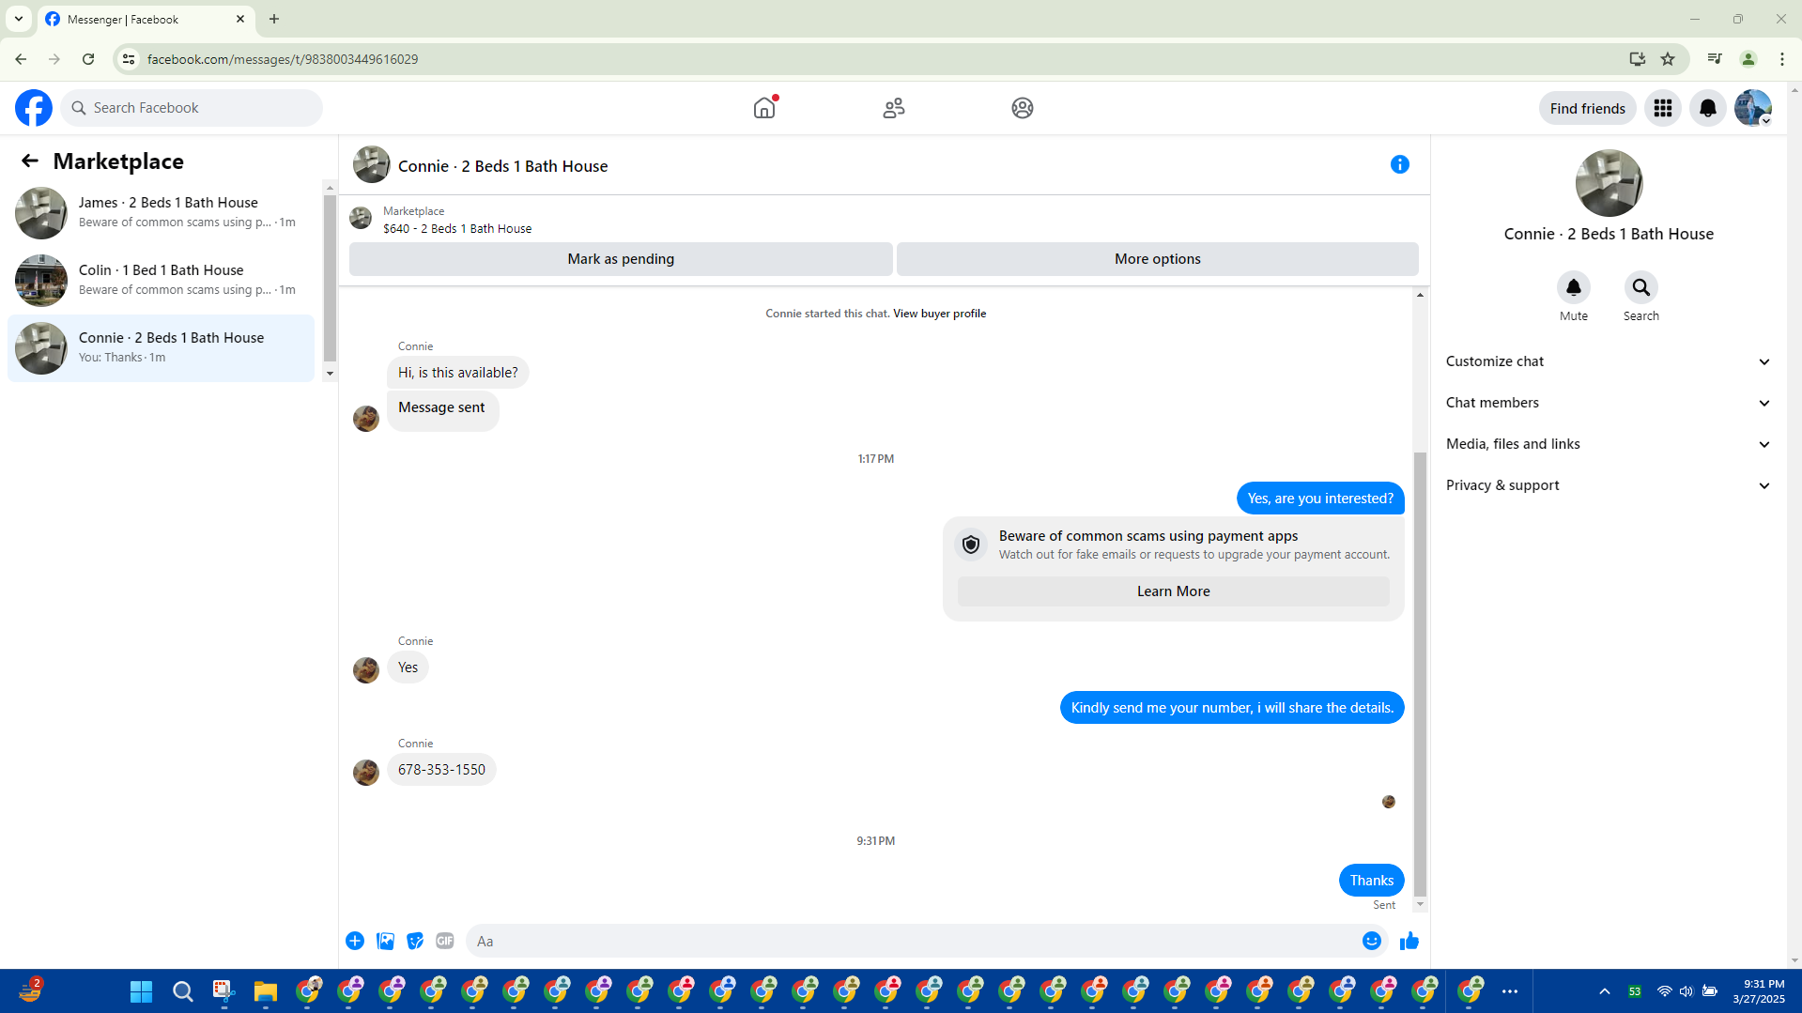
Task: Go back from Marketplace chats list
Action: 30,161
